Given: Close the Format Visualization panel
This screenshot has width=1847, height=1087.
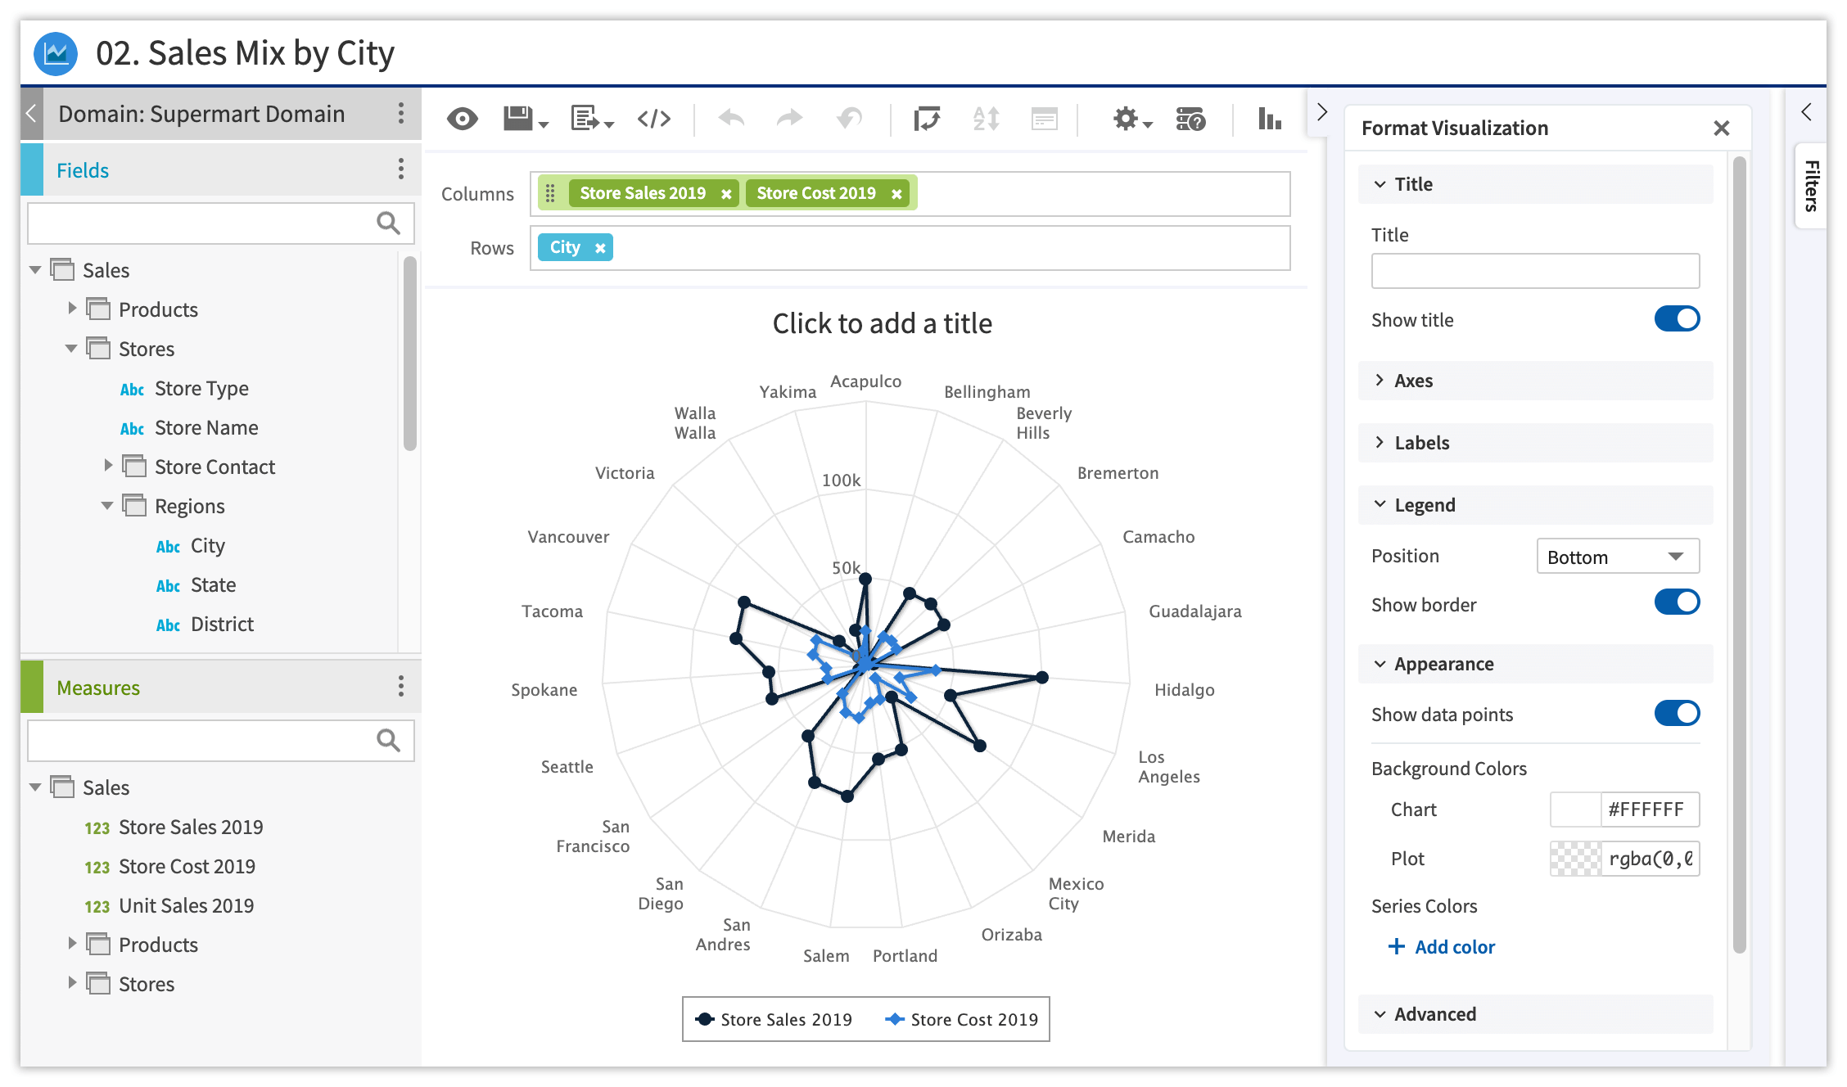Looking at the screenshot, I should 1722,129.
